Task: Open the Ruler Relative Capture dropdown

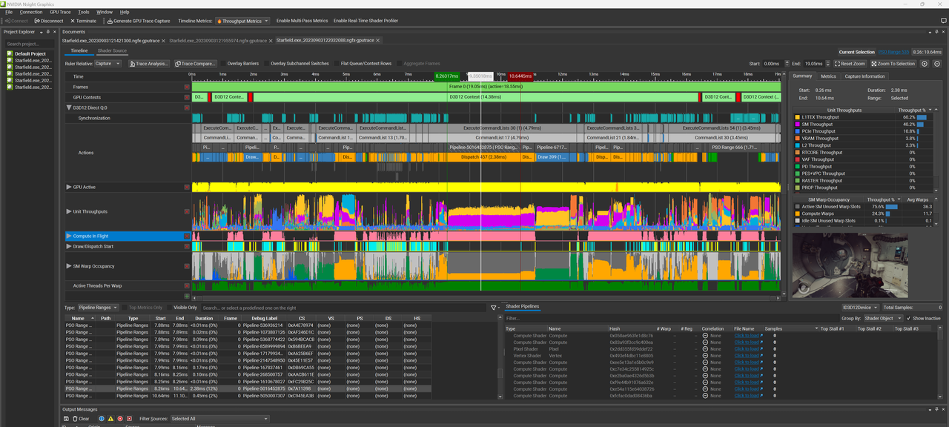Action: 108,64
